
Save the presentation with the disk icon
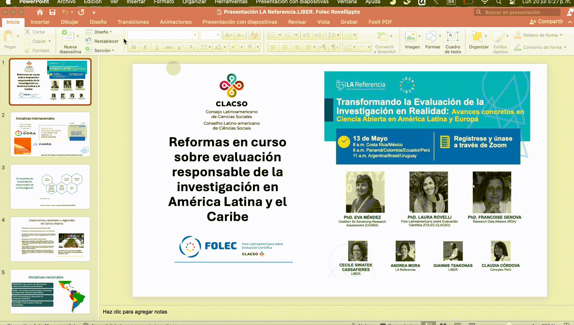(52, 12)
